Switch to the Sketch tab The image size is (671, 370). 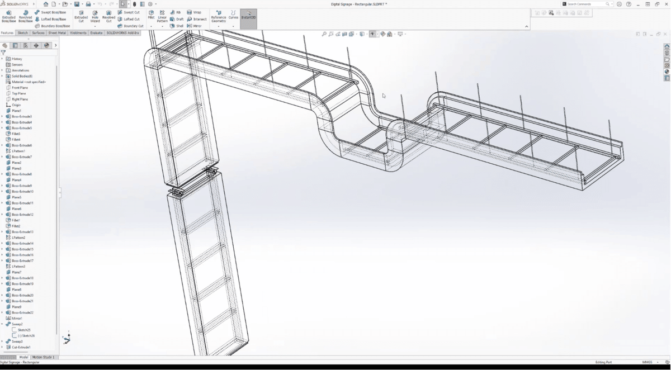(23, 33)
